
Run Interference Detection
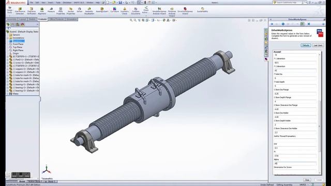pyautogui.click(x=20, y=11)
